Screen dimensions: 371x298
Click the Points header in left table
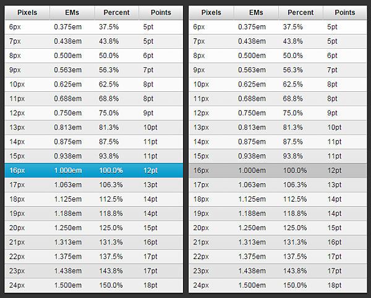(x=161, y=12)
